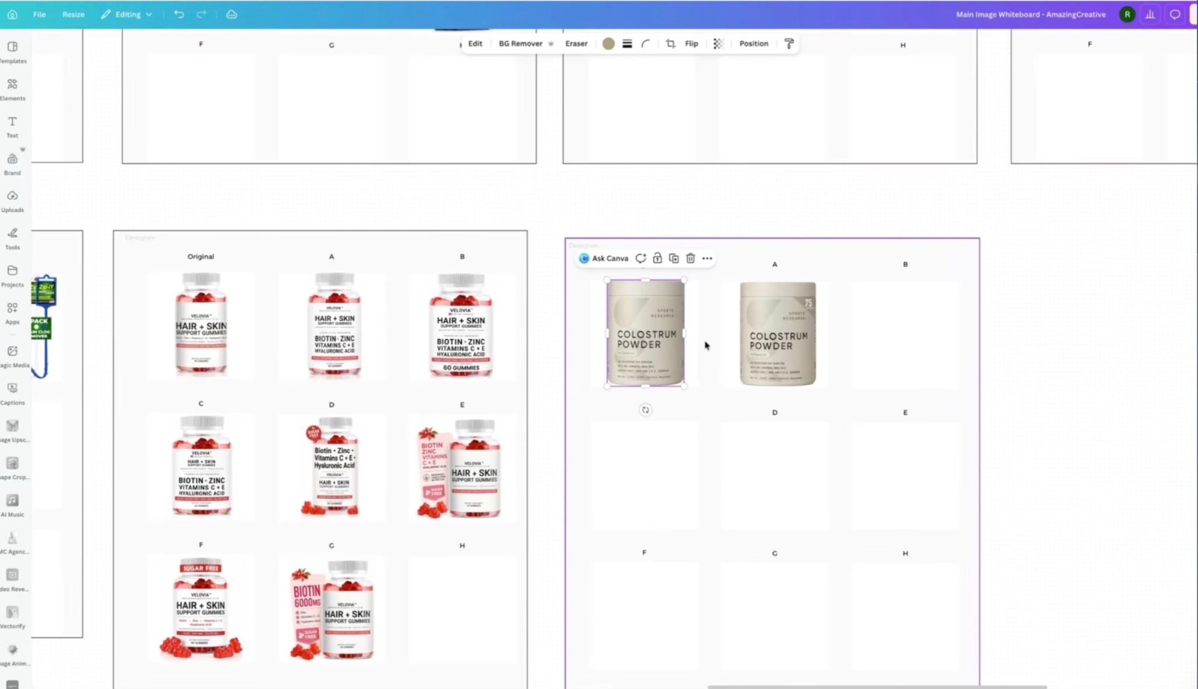Click the rotate handle below selected image

pos(645,410)
